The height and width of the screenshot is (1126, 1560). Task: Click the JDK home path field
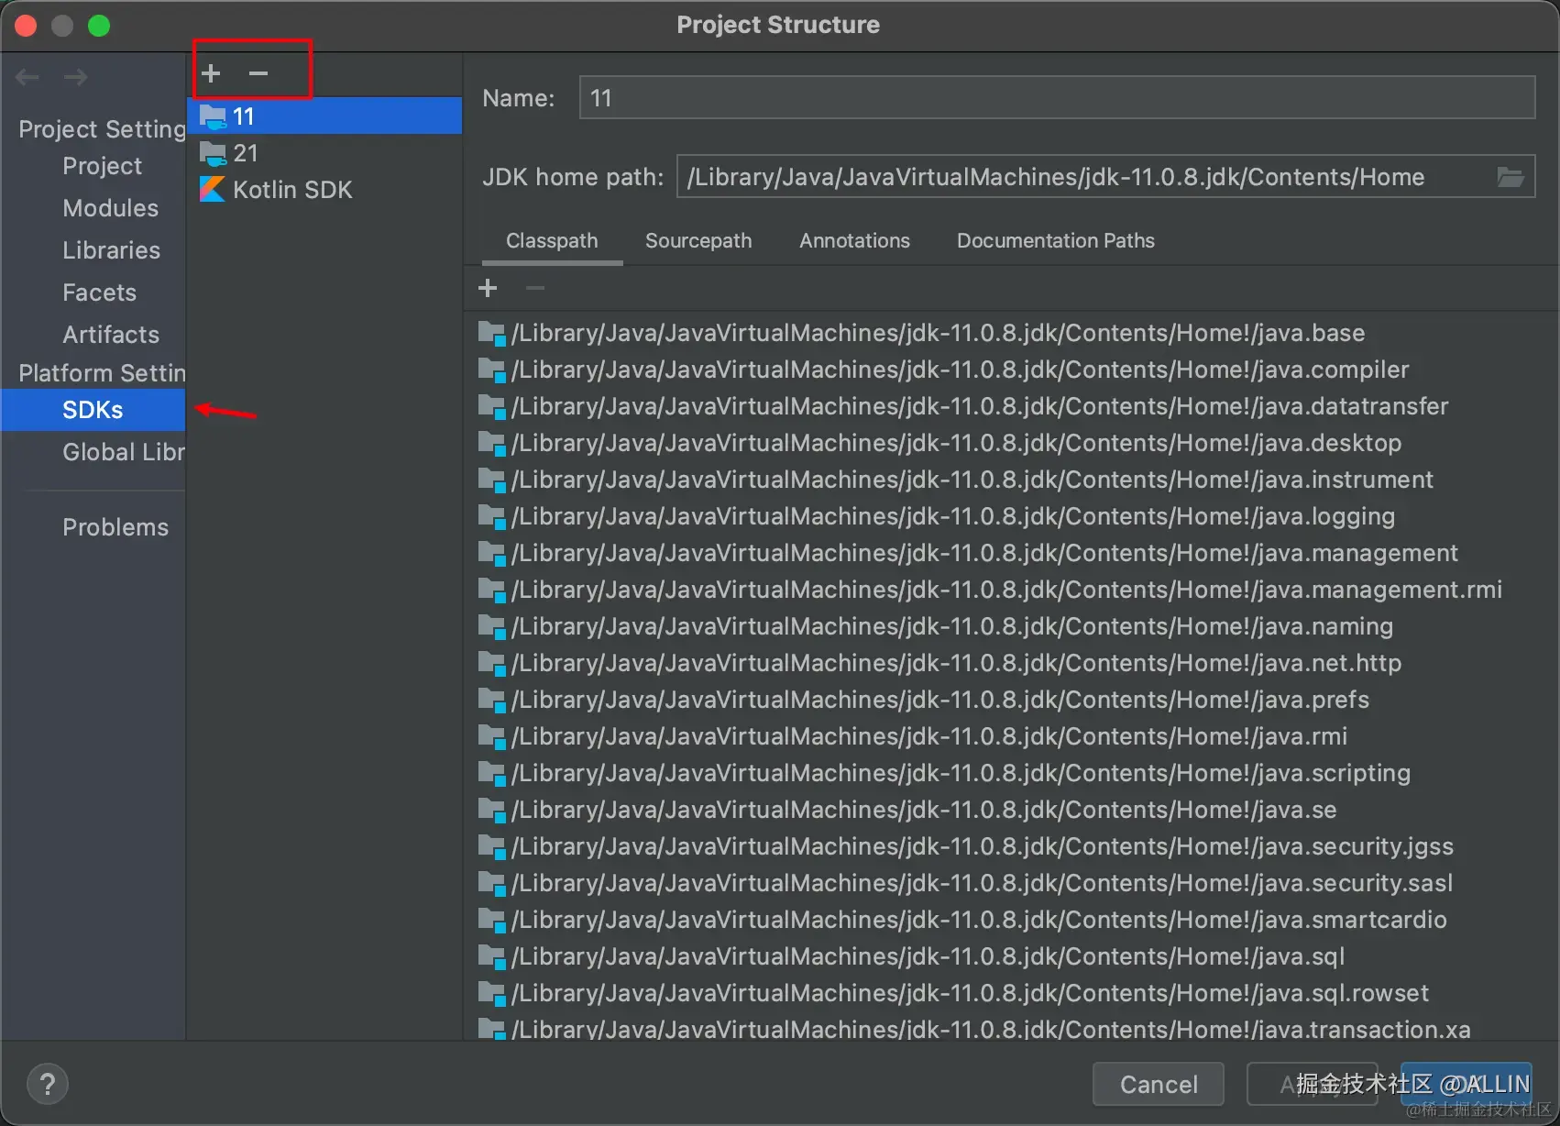click(x=1105, y=176)
